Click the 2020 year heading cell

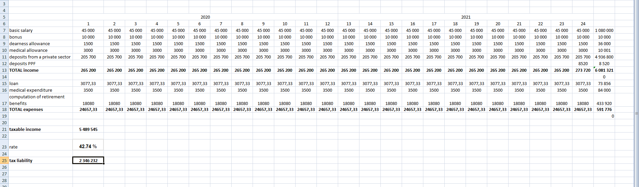tap(205, 17)
